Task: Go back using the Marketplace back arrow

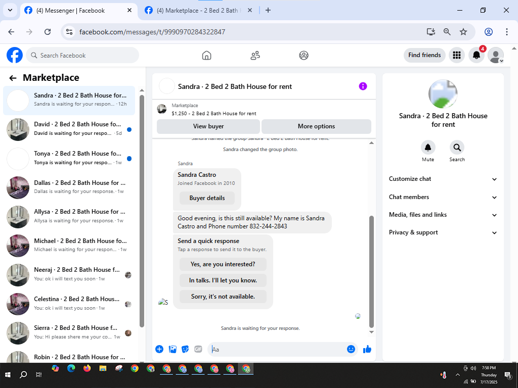Action: coord(13,78)
